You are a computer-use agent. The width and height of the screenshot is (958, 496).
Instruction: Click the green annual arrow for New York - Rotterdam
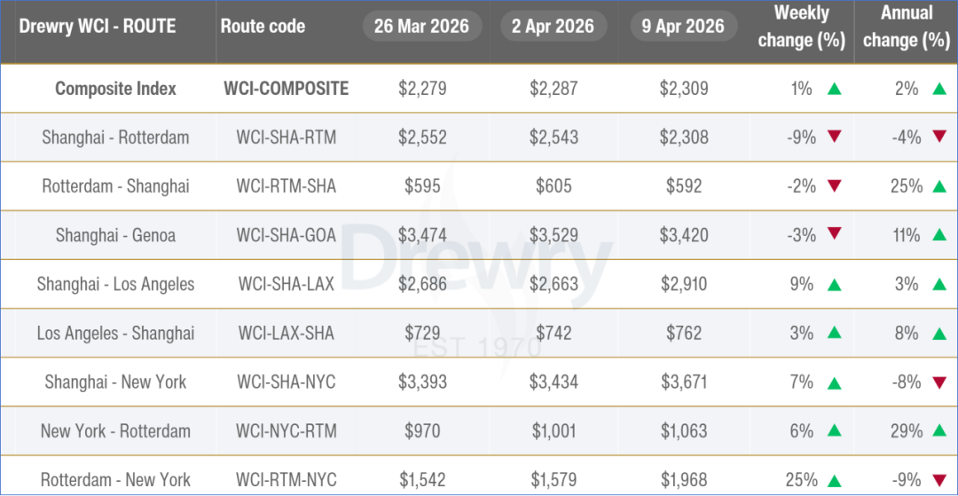pyautogui.click(x=939, y=431)
